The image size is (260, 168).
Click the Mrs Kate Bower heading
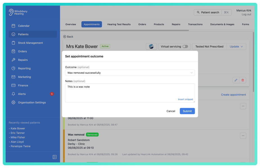[82, 46]
